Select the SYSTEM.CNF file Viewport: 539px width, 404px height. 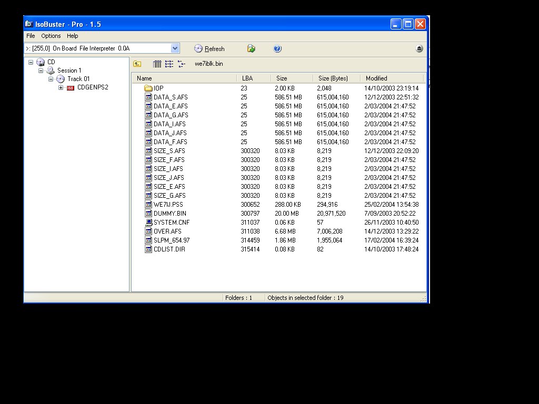171,223
